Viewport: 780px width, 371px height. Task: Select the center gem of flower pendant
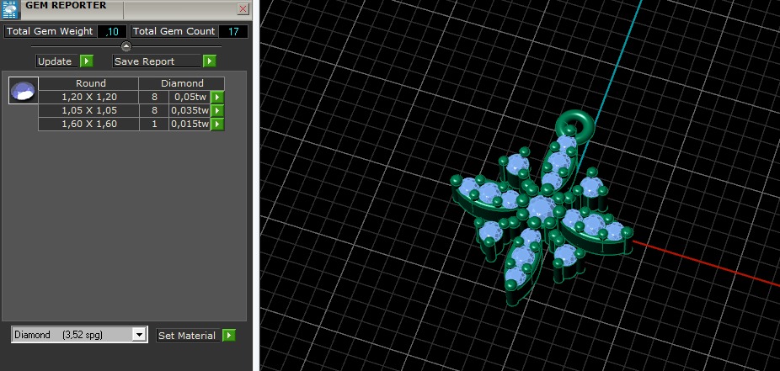pos(542,207)
